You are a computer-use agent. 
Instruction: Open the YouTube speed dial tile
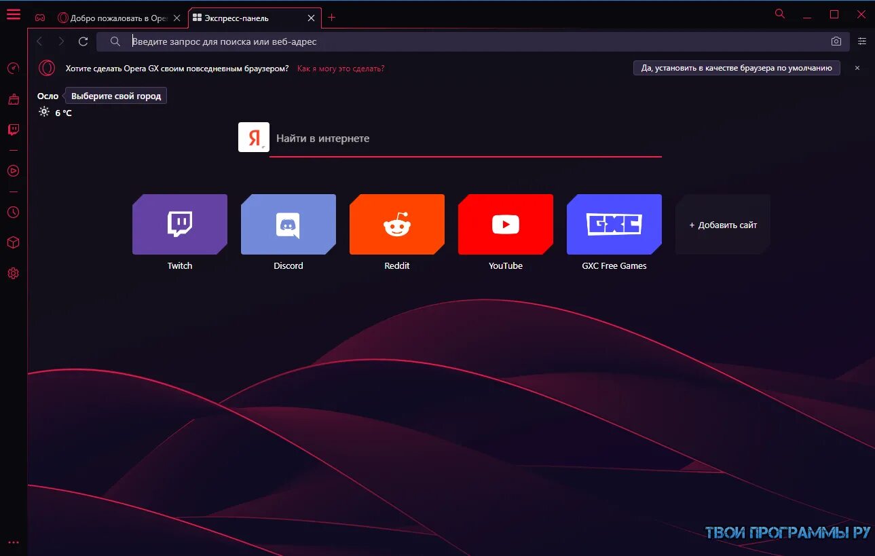(506, 225)
